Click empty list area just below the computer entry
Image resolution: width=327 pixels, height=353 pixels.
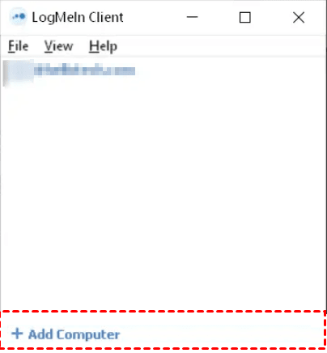(162, 97)
